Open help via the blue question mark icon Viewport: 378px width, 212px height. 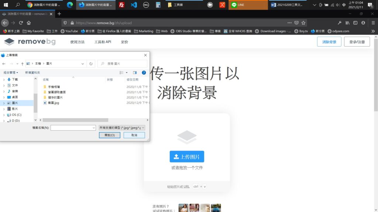coord(144,73)
